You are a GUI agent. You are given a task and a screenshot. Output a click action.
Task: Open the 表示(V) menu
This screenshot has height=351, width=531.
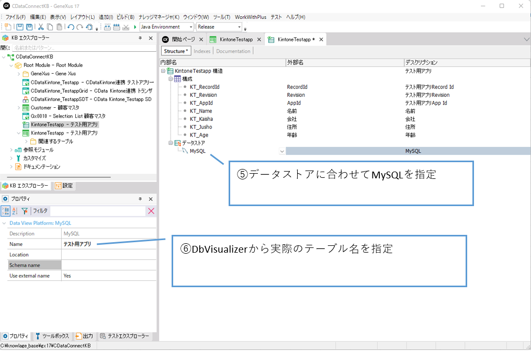point(58,17)
